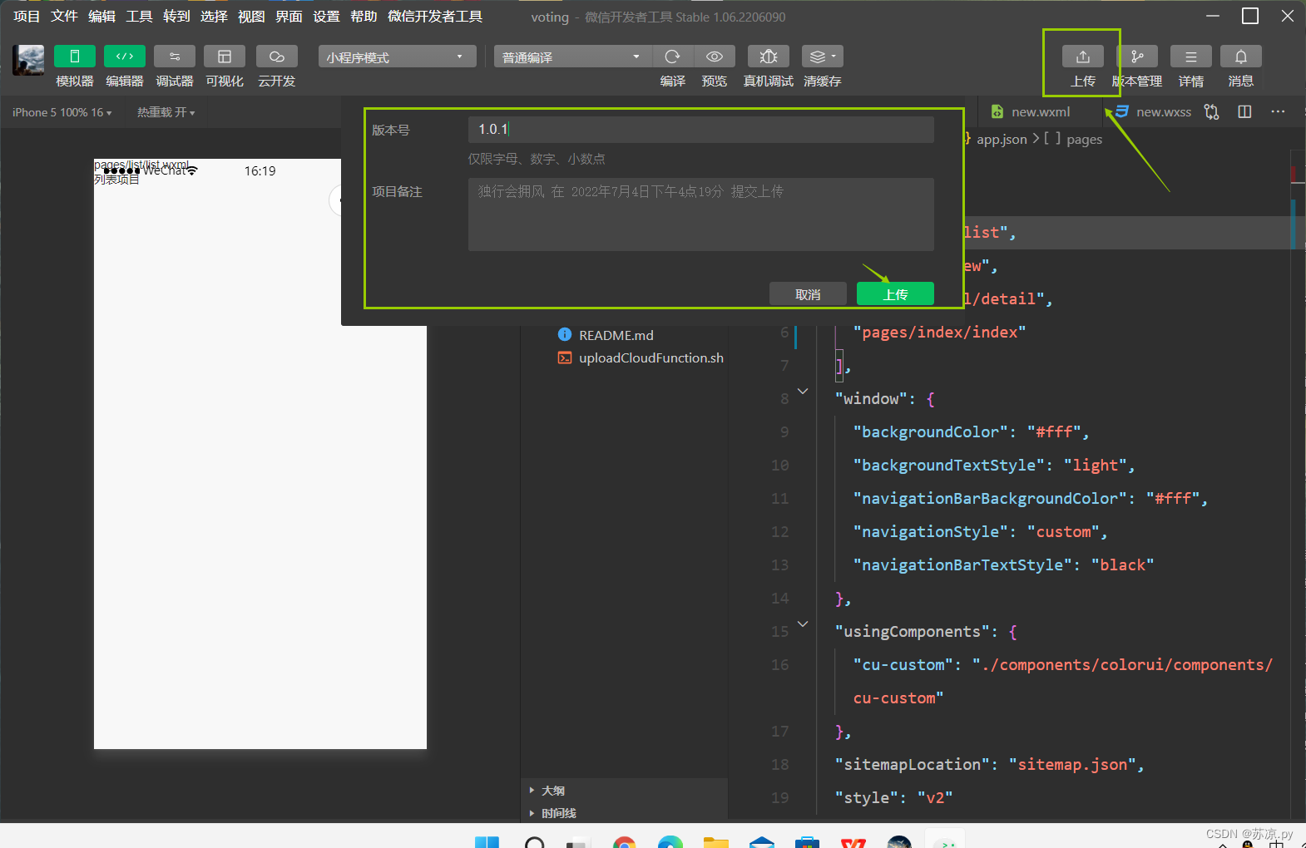Click the cancel (取消) button
1306x848 pixels.
(x=808, y=294)
